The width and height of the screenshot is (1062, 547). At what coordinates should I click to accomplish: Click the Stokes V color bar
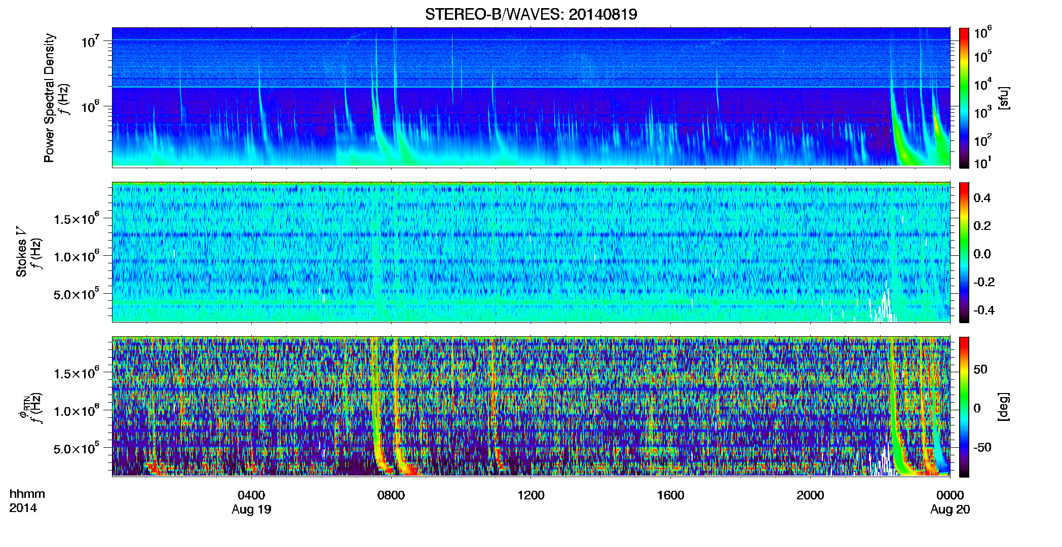[964, 252]
